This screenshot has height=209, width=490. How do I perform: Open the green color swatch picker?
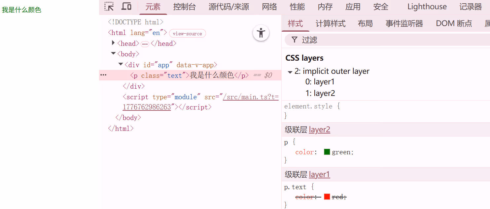[x=327, y=152]
